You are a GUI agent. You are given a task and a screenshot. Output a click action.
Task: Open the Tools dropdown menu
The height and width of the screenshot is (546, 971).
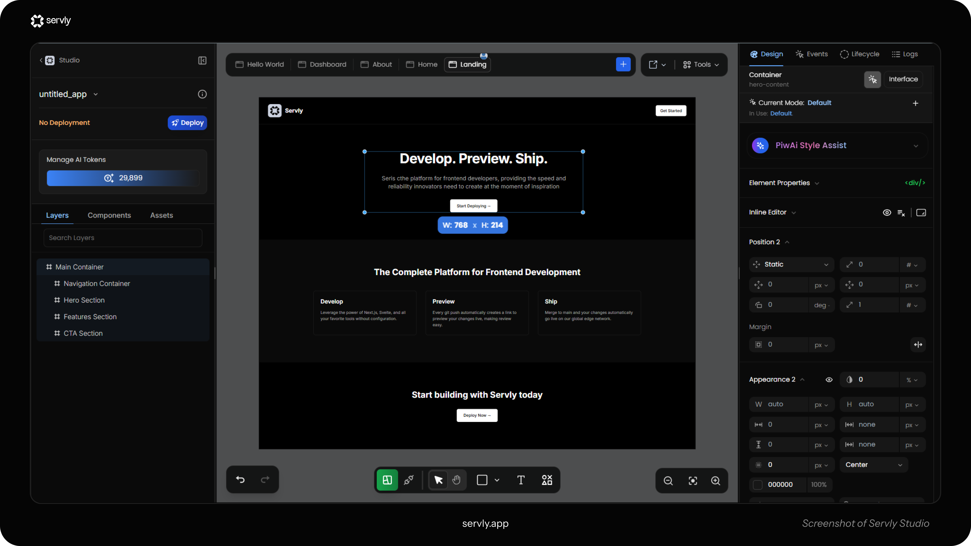pyautogui.click(x=701, y=64)
